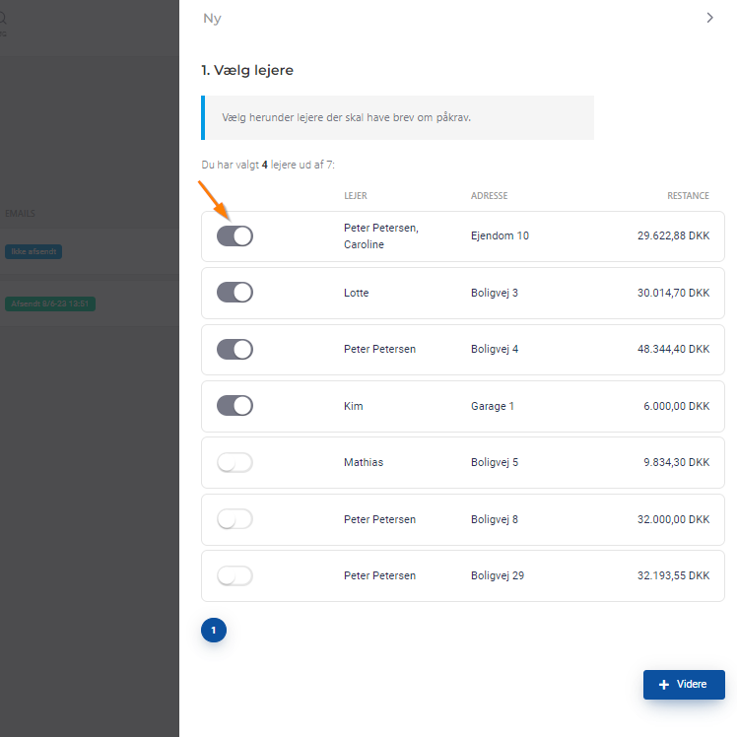The width and height of the screenshot is (737, 737).
Task: Click the Ny title at the panel top
Action: [x=212, y=19]
